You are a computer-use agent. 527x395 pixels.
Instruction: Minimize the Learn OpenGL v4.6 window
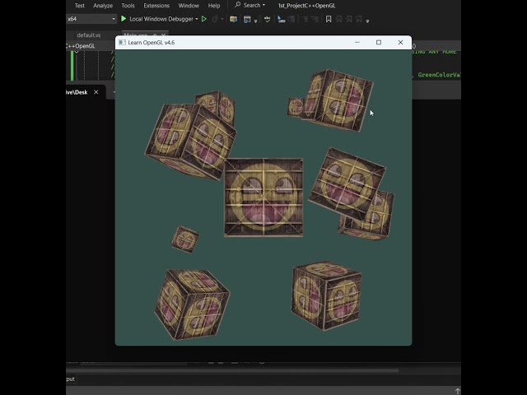pos(357,42)
